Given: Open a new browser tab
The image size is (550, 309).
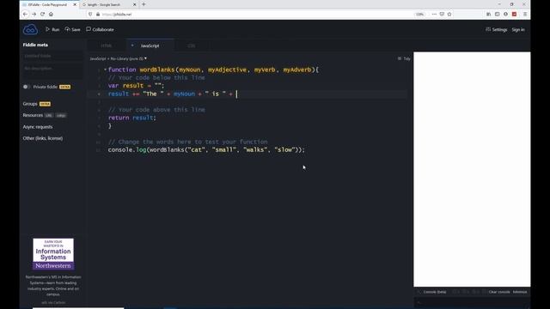Looking at the screenshot, I should tap(144, 4).
